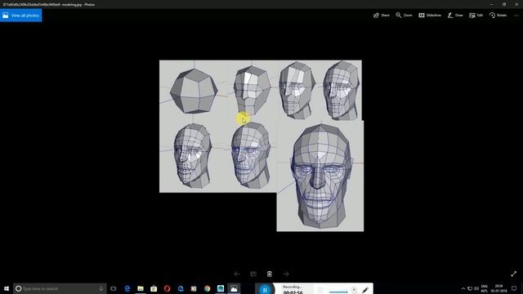The image size is (523, 294).
Task: Click the microphone icon in search box
Action: pos(101,288)
